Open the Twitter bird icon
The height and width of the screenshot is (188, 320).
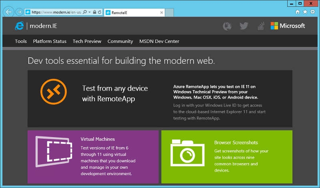[244, 26]
